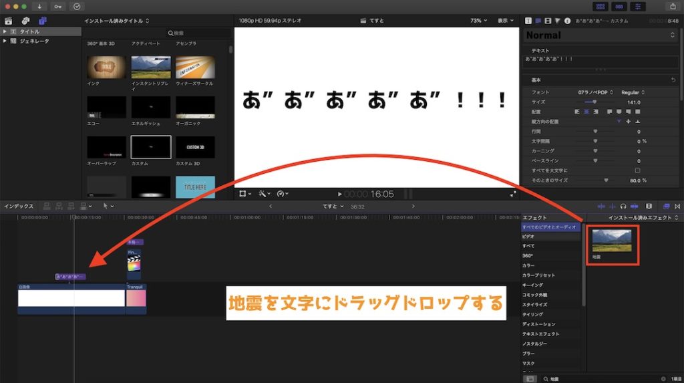Toggle timeline snapping
This screenshot has height=383, width=684.
tap(635, 206)
